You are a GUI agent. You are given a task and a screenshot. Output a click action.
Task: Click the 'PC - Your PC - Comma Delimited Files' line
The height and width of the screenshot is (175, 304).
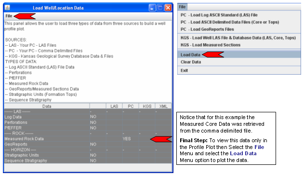coord(44,51)
